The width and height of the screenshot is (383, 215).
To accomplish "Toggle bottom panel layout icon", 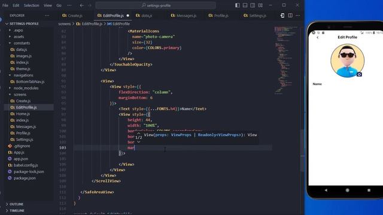I will [245, 5].
